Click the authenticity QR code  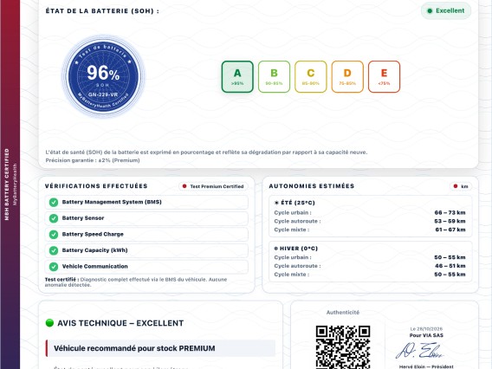343,347
